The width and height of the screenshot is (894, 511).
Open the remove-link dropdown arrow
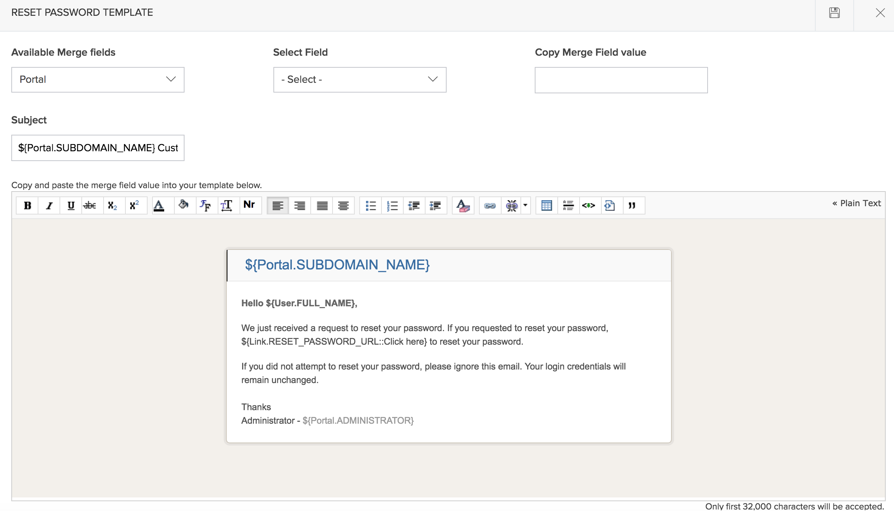point(525,205)
